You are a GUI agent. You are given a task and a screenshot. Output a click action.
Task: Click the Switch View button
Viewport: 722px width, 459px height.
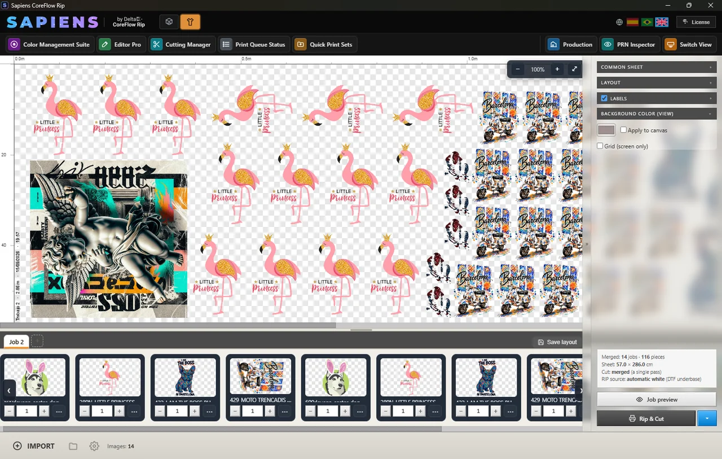(x=689, y=45)
